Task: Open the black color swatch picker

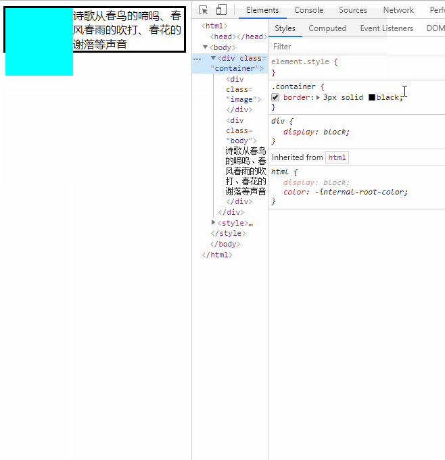Action: point(372,97)
